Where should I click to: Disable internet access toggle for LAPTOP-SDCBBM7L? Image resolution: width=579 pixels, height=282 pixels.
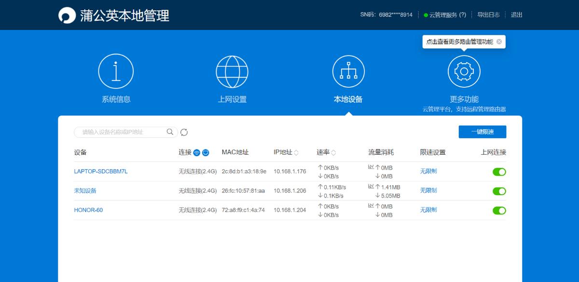pyautogui.click(x=499, y=171)
